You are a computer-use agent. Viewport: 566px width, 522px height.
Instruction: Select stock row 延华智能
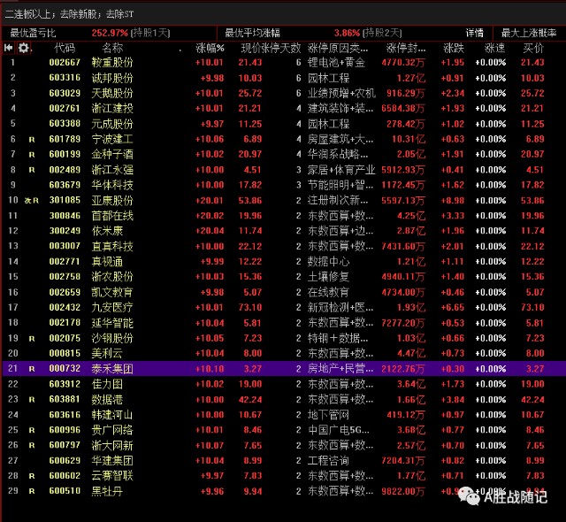[x=283, y=323]
